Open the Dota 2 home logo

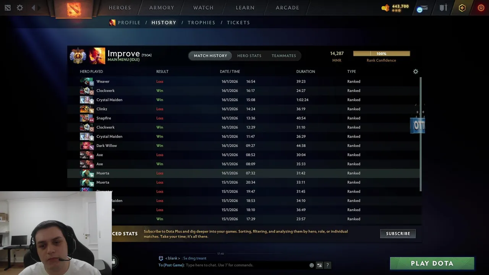(x=74, y=9)
